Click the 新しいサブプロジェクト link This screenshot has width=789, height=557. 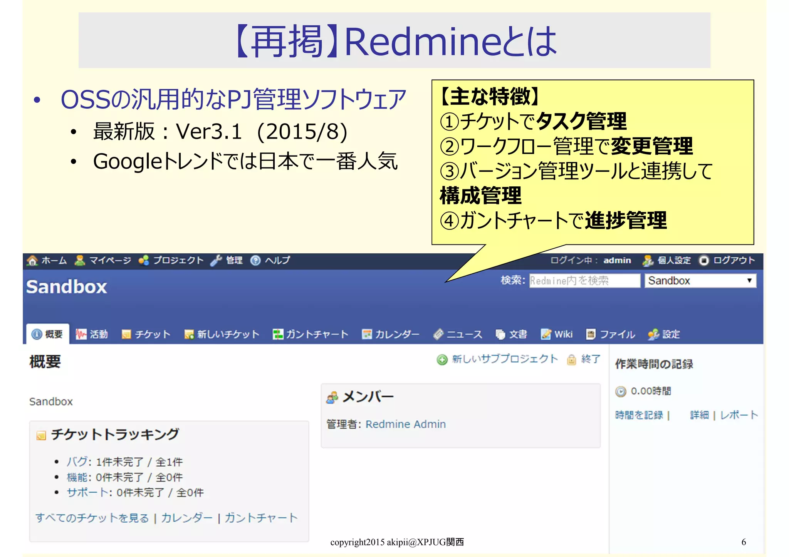505,359
